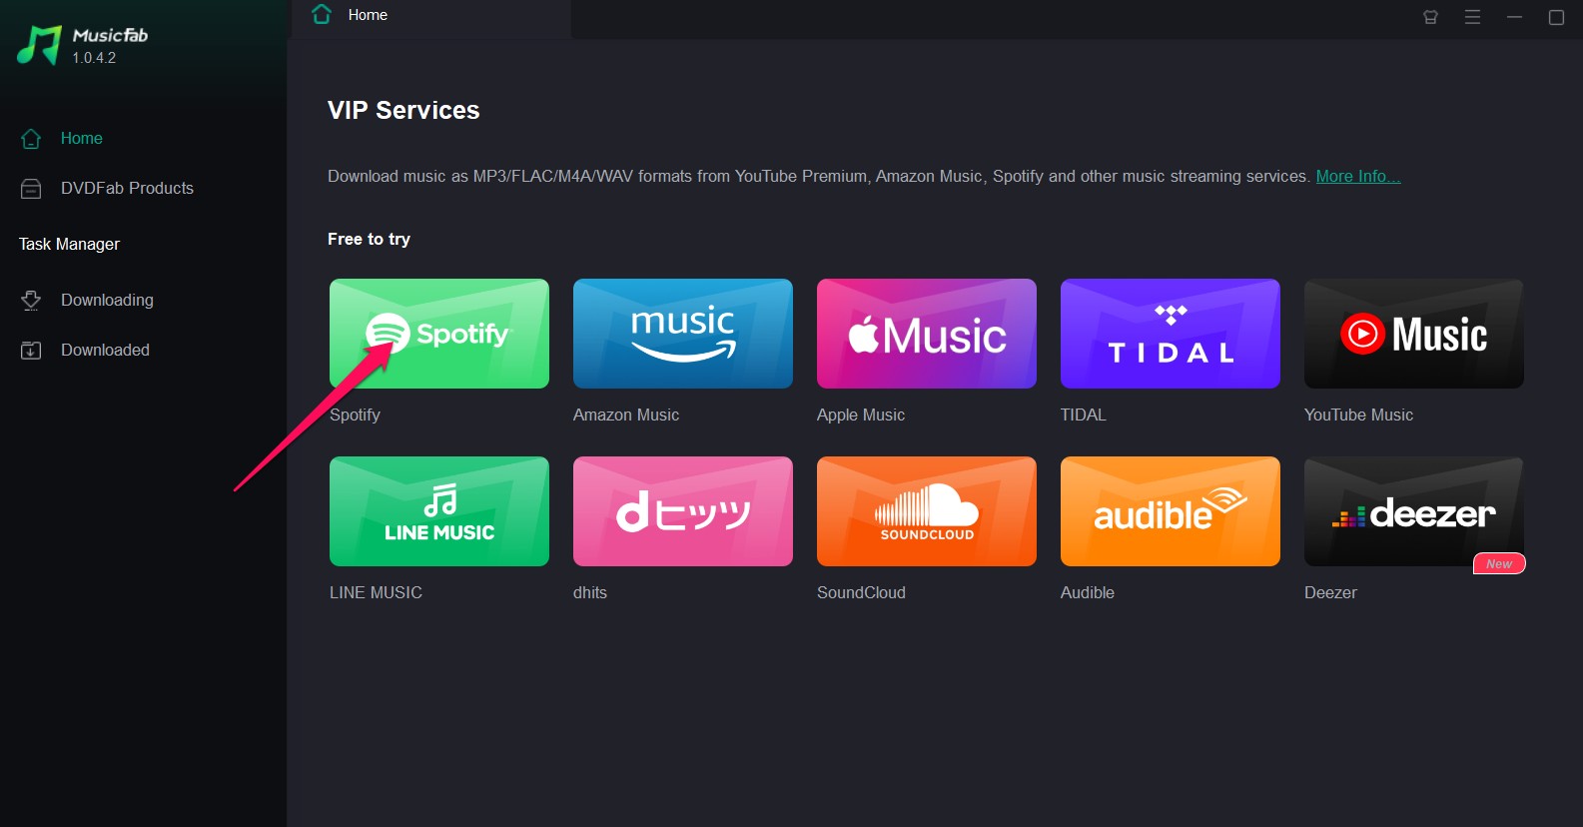Click the Downloading sidebar icon

click(x=31, y=301)
